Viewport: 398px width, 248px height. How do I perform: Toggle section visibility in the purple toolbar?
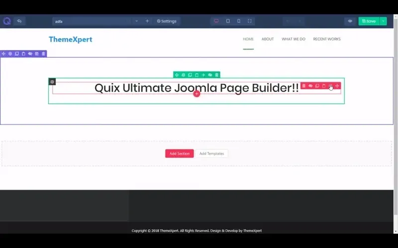30,54
